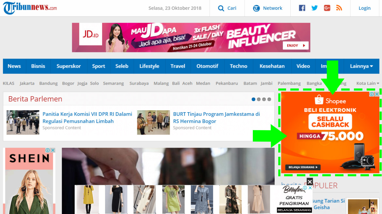Open yellow dress product thumbnail in banner
This screenshot has height=214, width=382.
88,199
